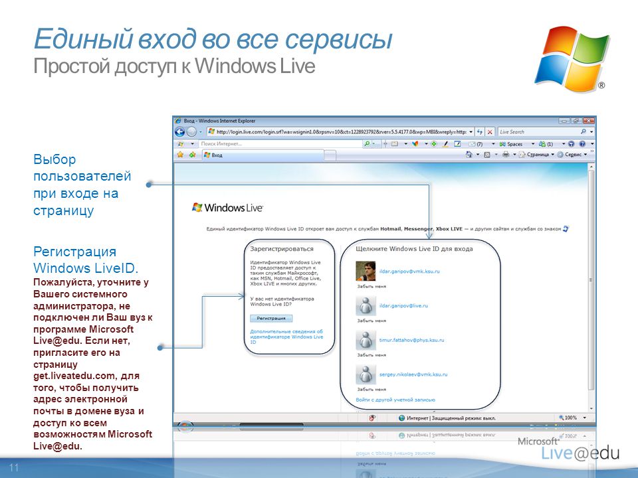
Task: Expand the dropdown next to mail (7)
Action: point(493,144)
